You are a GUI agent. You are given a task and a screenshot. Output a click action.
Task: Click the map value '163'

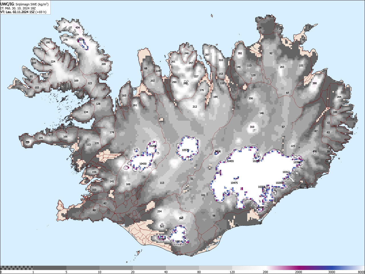124,96
